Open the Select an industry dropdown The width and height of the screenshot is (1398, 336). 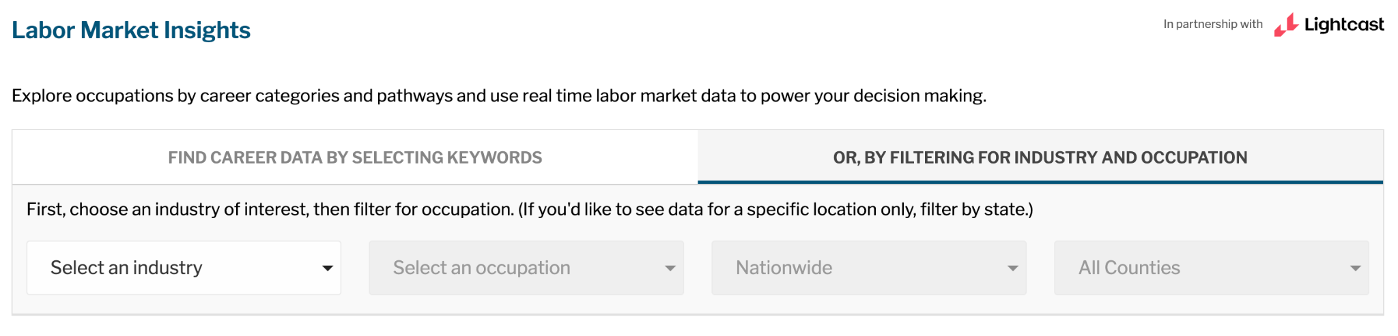click(x=184, y=268)
